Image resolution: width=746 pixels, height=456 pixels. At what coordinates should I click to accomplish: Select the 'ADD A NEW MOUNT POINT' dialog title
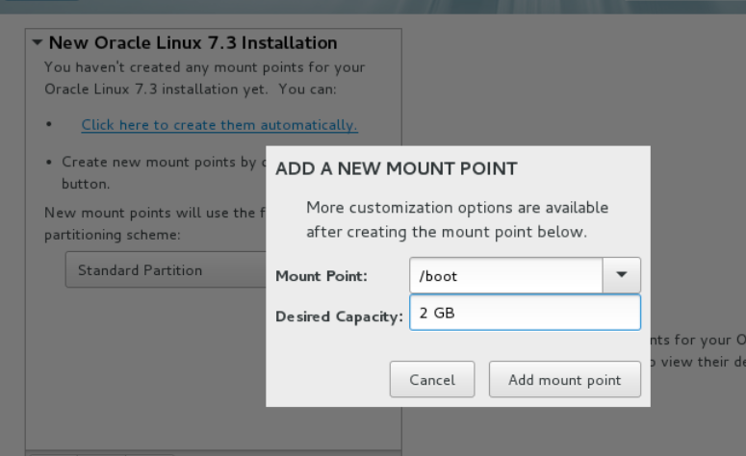pos(397,168)
